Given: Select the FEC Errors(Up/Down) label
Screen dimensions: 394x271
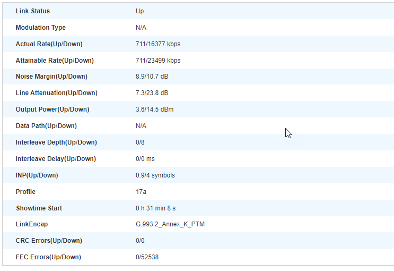Looking at the screenshot, I should tap(48, 257).
